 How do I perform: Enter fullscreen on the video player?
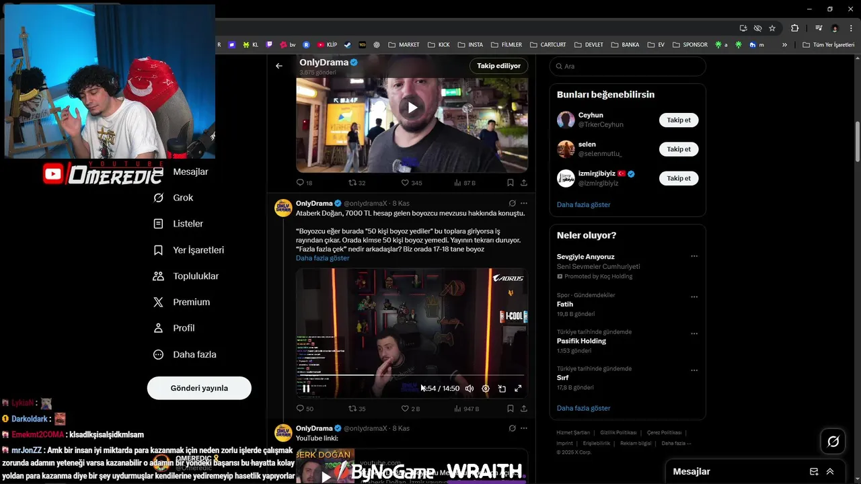pos(518,389)
